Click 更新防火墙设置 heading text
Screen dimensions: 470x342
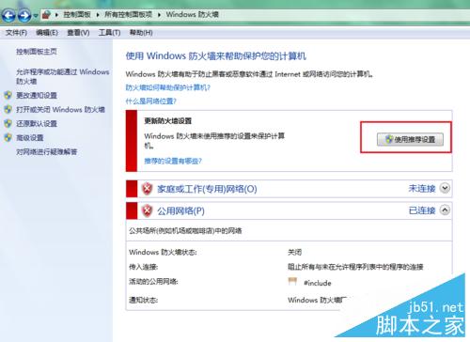click(x=167, y=121)
